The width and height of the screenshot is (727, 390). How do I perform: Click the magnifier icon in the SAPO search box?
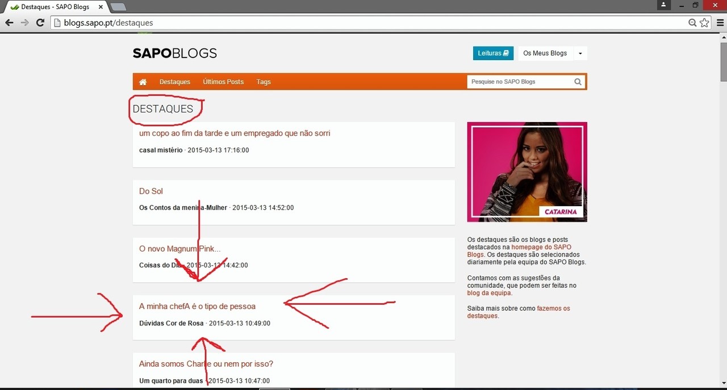(x=578, y=82)
